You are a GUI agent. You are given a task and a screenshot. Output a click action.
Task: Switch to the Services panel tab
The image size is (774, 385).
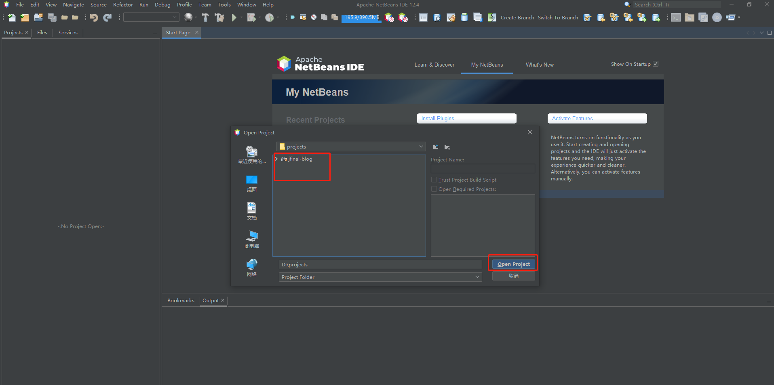point(68,33)
